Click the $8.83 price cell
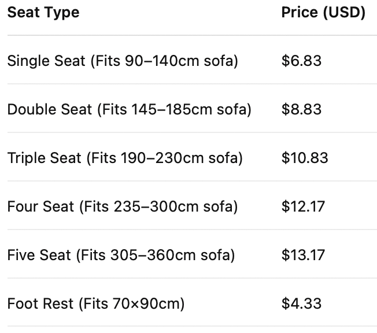The height and width of the screenshot is (333, 377). coord(301,109)
